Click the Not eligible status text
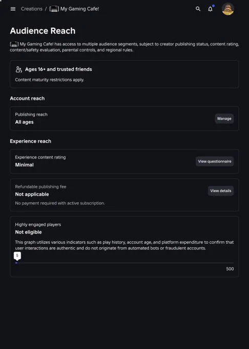The width and height of the screenshot is (249, 349). pyautogui.click(x=28, y=232)
